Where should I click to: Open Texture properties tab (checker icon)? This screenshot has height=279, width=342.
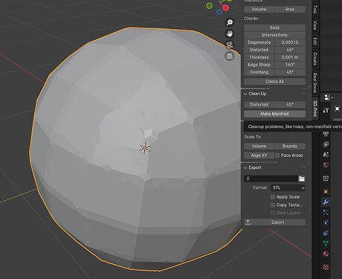coord(326,267)
